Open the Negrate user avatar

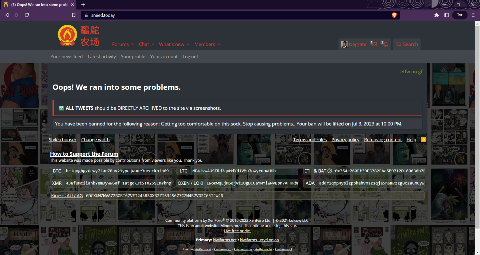(x=344, y=44)
